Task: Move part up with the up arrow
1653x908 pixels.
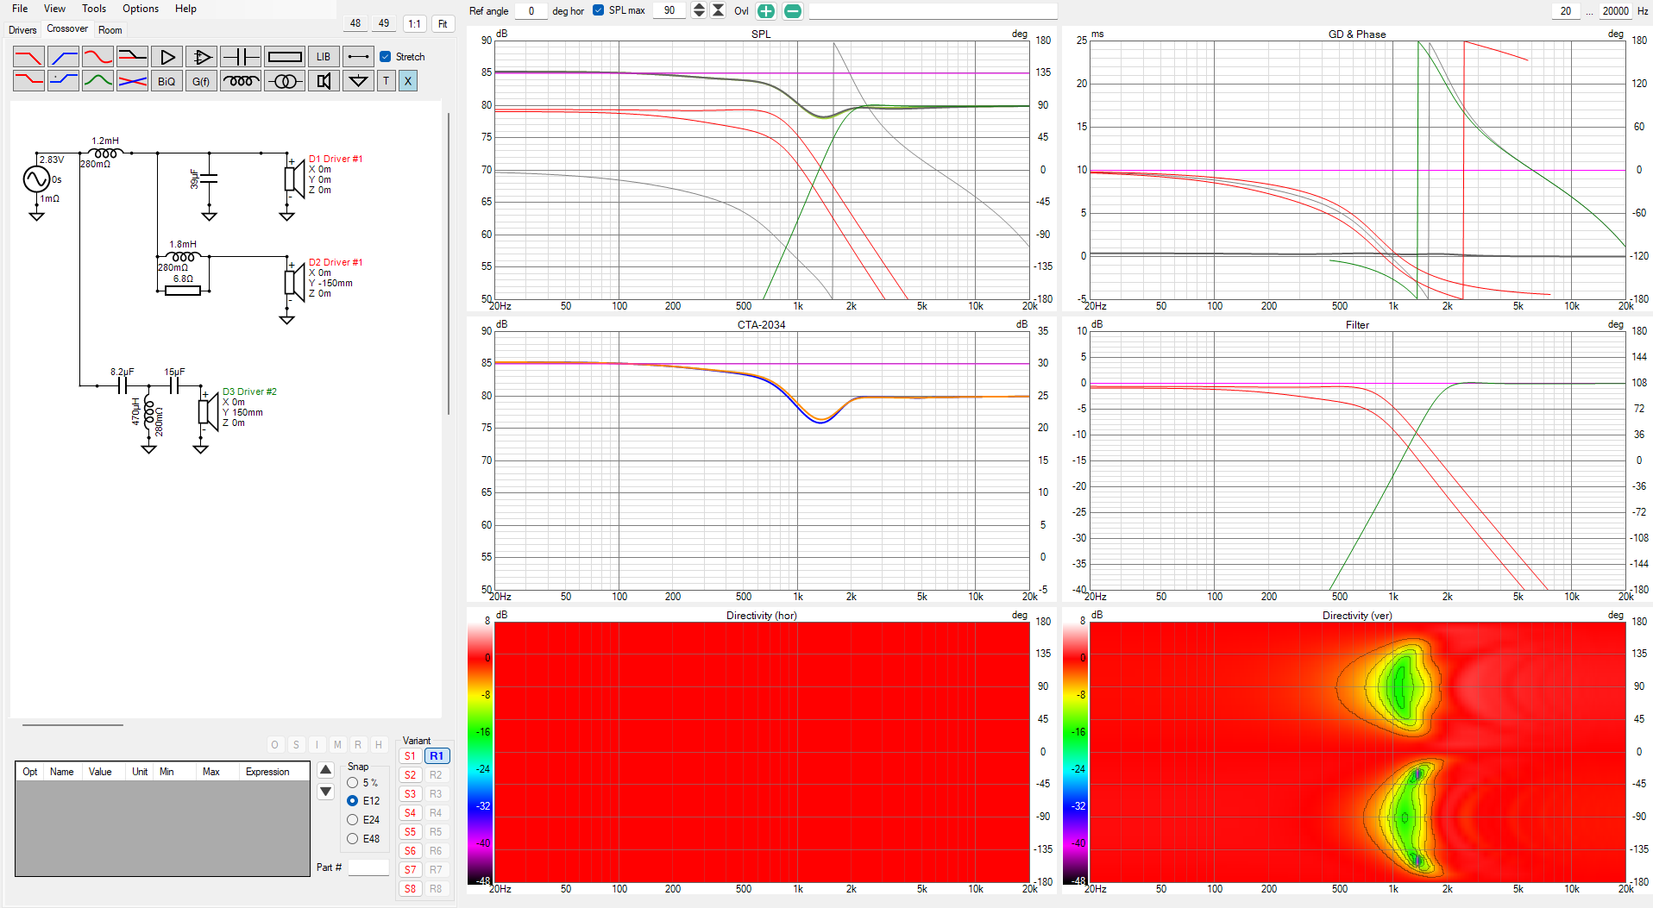Action: [325, 770]
